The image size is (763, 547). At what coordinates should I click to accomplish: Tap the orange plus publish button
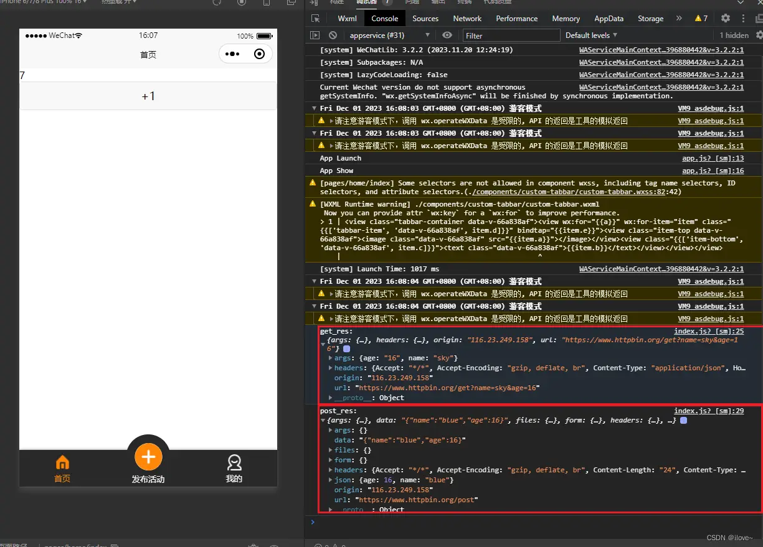(x=148, y=457)
